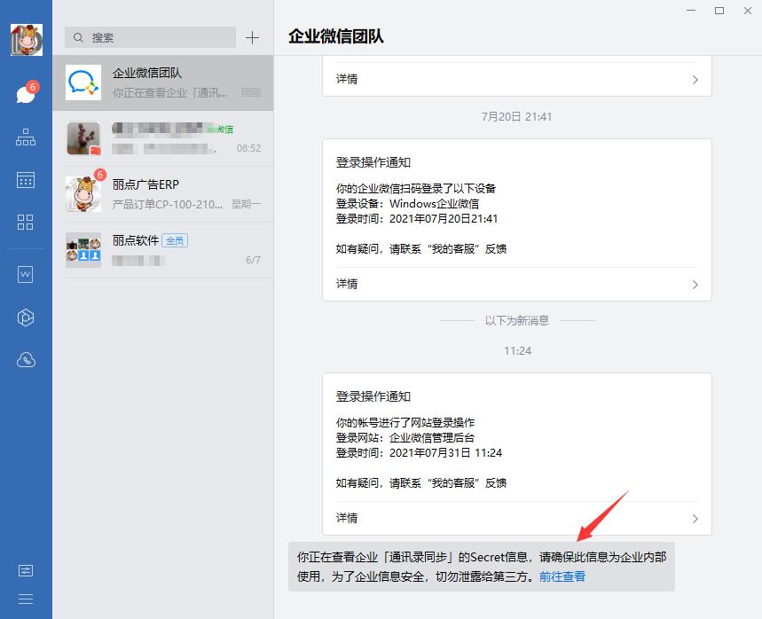Click the plus icon next to search
The image size is (762, 619).
click(252, 37)
